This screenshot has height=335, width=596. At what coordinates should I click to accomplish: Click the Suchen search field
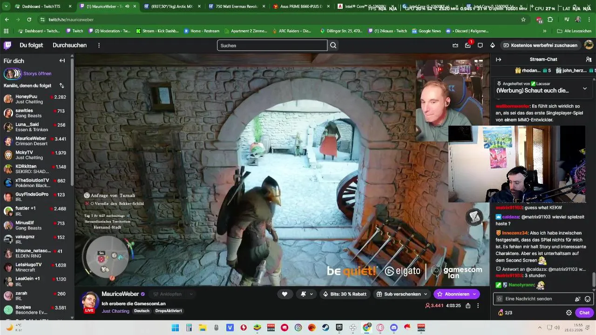[x=272, y=45]
